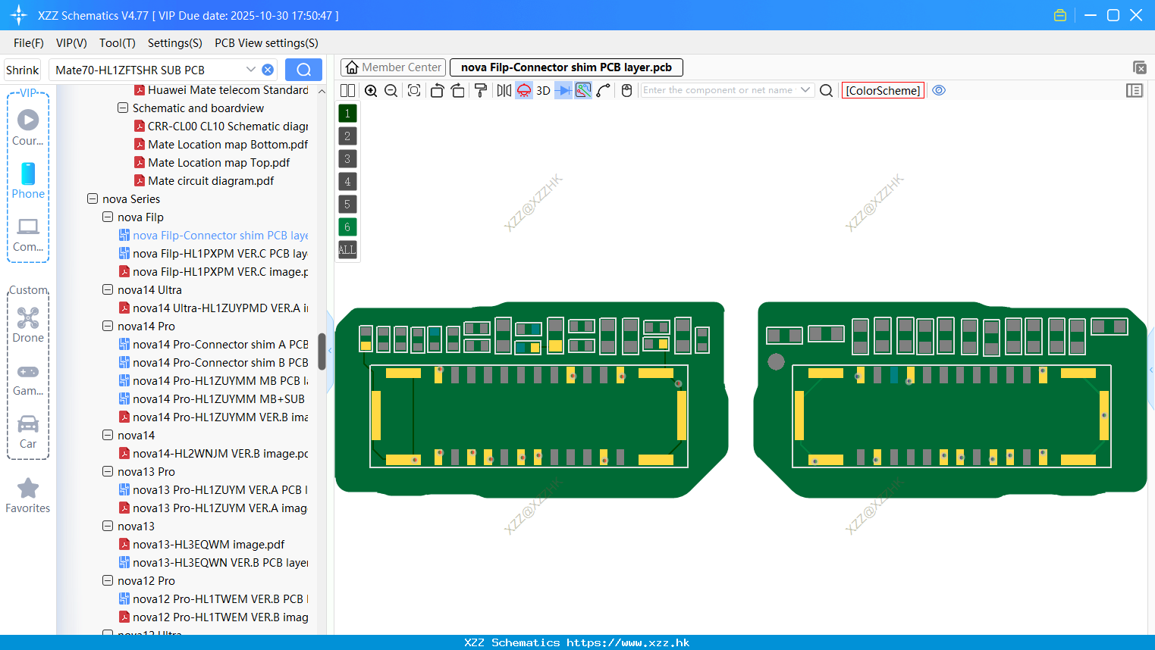Toggle the diode symbol mode
This screenshot has height=650, width=1155.
coord(563,90)
